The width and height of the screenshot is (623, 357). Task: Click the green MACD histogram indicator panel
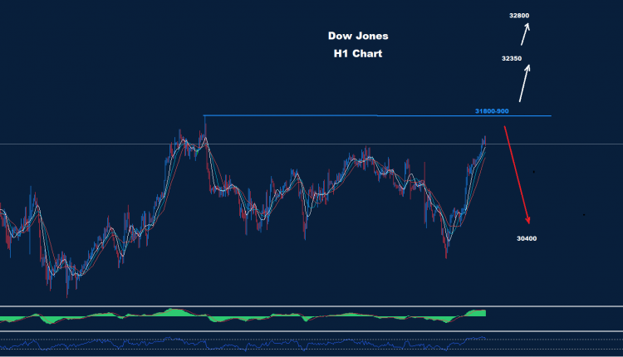pos(311,319)
